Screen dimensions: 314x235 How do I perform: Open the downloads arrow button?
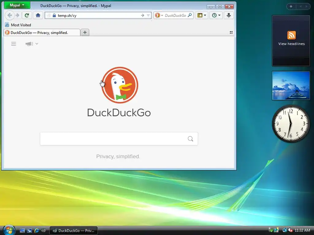[229, 15]
